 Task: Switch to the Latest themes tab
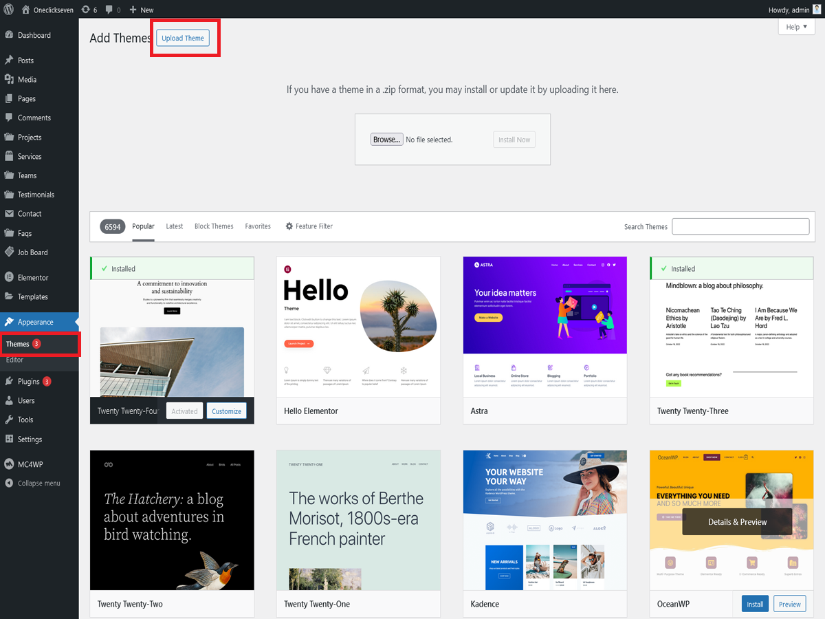click(175, 226)
